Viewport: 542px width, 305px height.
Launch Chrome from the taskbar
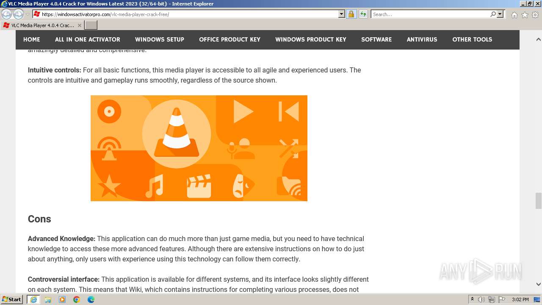77,299
